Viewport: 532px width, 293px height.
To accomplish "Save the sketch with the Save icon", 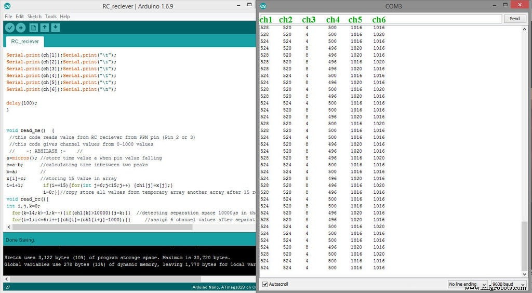I will click(56, 28).
